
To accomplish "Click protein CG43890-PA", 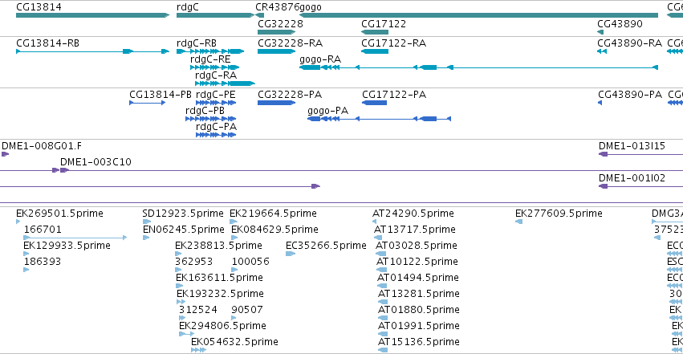I will click(600, 103).
